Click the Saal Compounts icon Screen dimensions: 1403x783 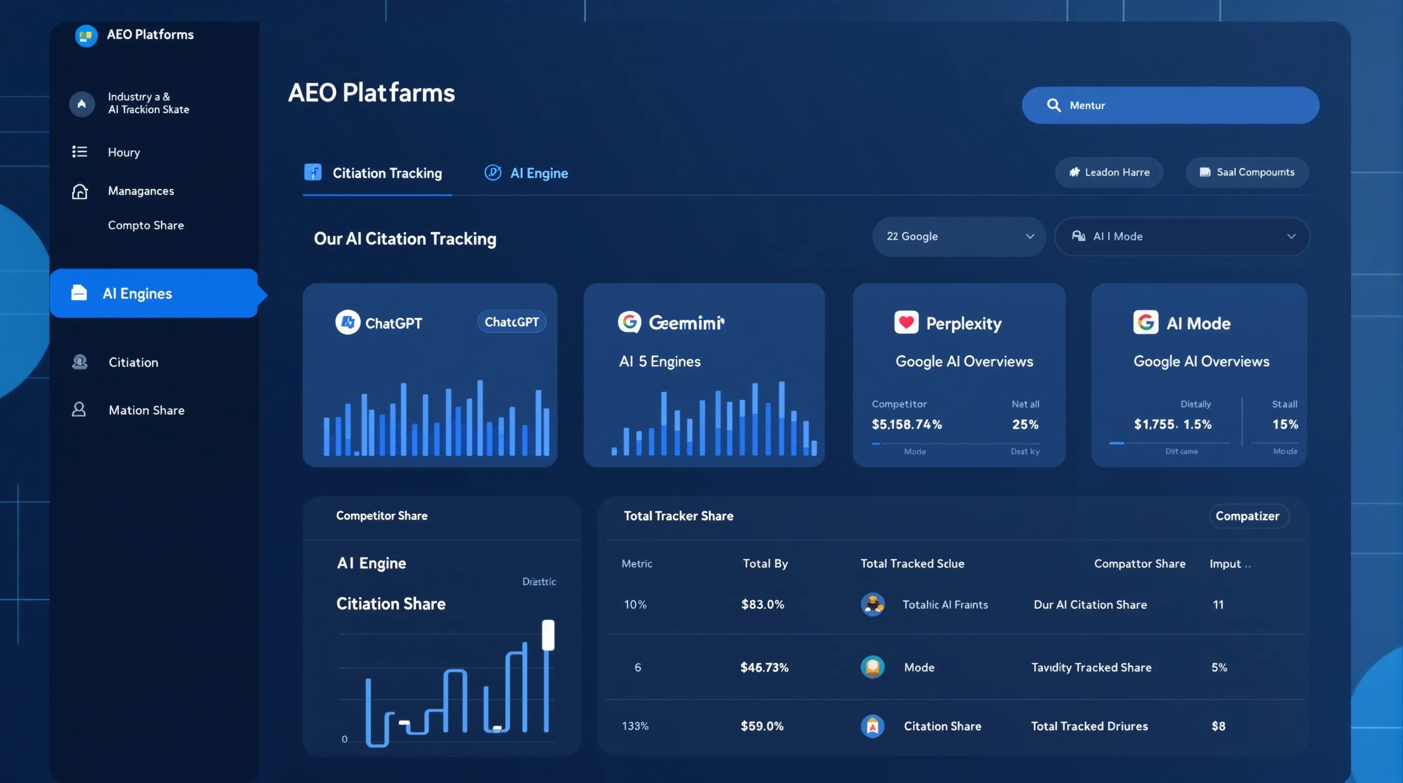tap(1205, 172)
